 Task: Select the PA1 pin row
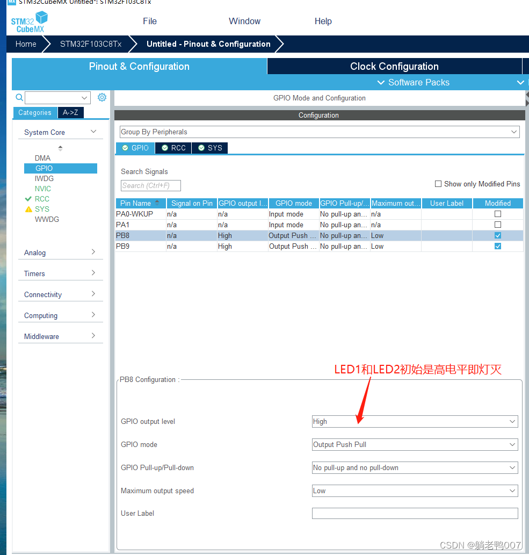(x=319, y=225)
